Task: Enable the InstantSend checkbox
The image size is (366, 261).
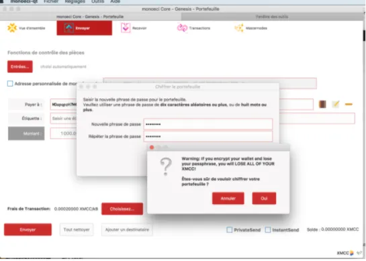Action: [x=268, y=229]
